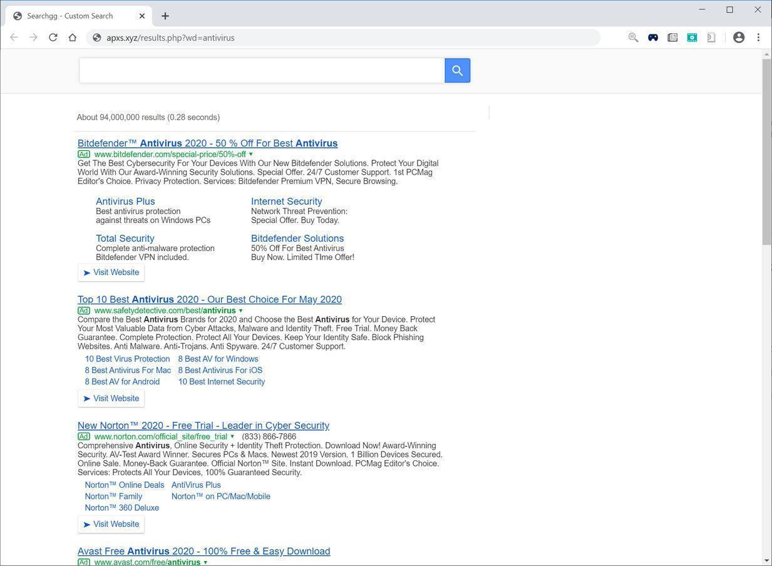Open Chrome three-dot menu
Screen dimensions: 772x566
click(x=758, y=38)
